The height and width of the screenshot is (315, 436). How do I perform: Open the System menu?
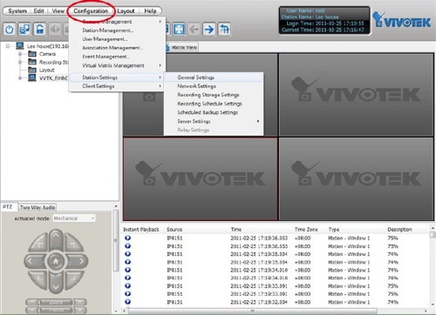coord(17,11)
